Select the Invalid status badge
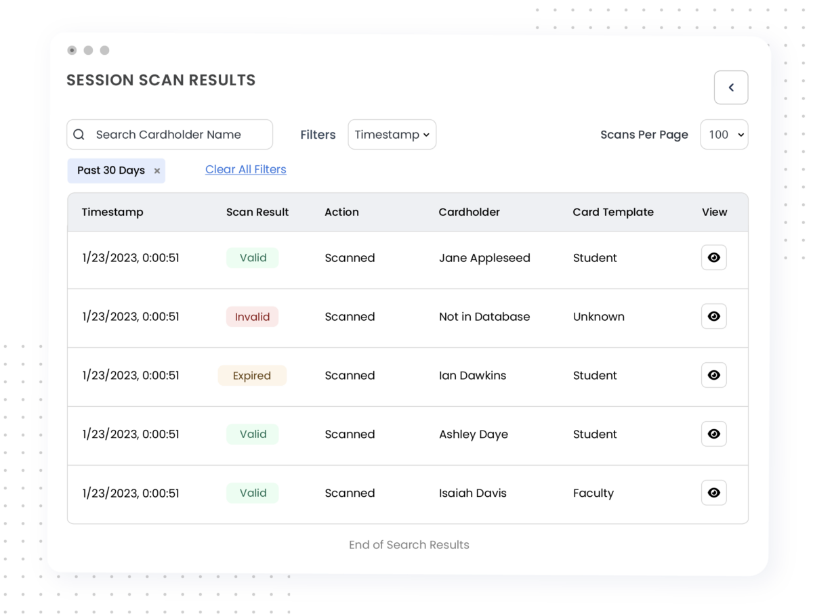 252,316
